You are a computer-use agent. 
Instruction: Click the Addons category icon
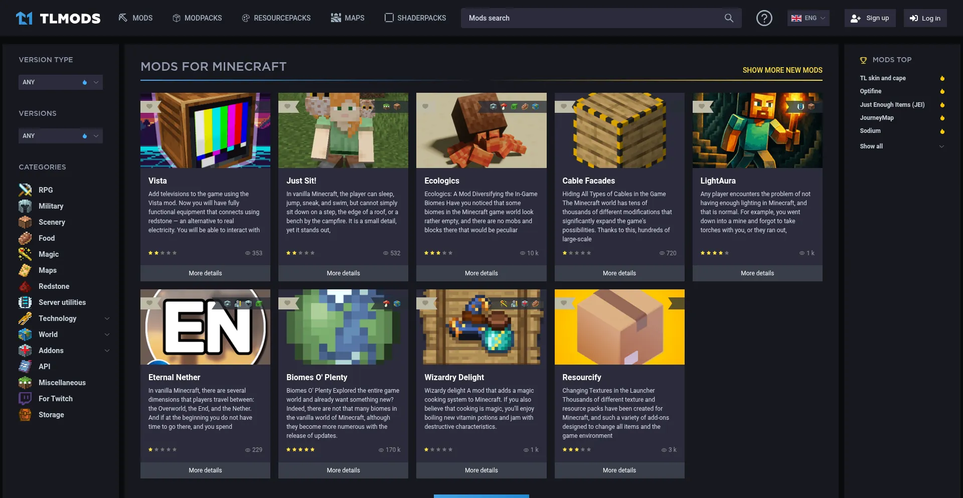[x=25, y=351]
